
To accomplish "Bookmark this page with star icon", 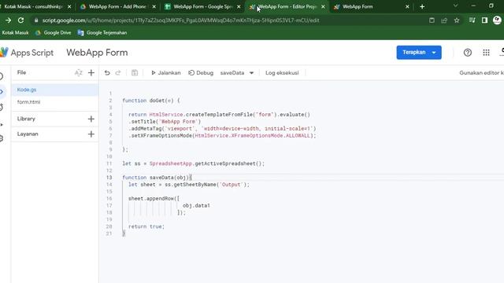I will (x=457, y=20).
